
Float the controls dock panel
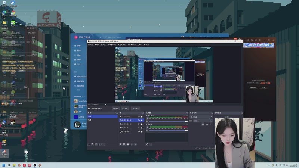(241, 113)
